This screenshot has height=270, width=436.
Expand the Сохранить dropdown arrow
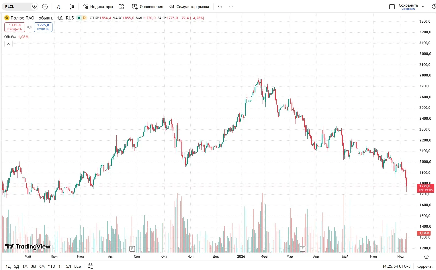[423, 7]
